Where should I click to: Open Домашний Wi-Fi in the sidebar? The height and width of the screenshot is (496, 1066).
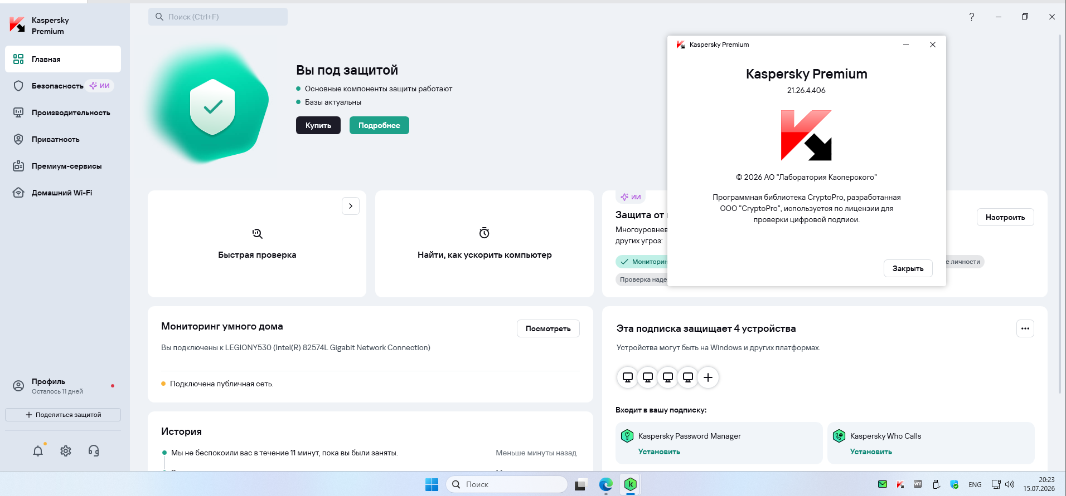point(63,193)
